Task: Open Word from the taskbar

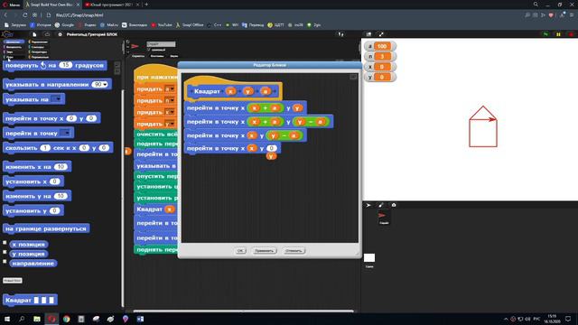Action: [140, 319]
